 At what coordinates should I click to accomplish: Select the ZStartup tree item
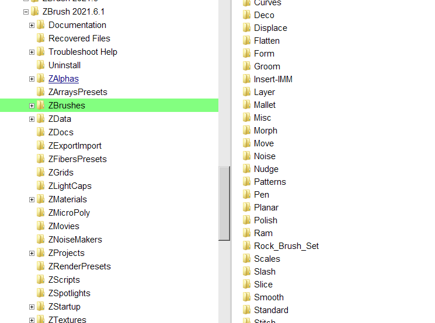(64, 307)
